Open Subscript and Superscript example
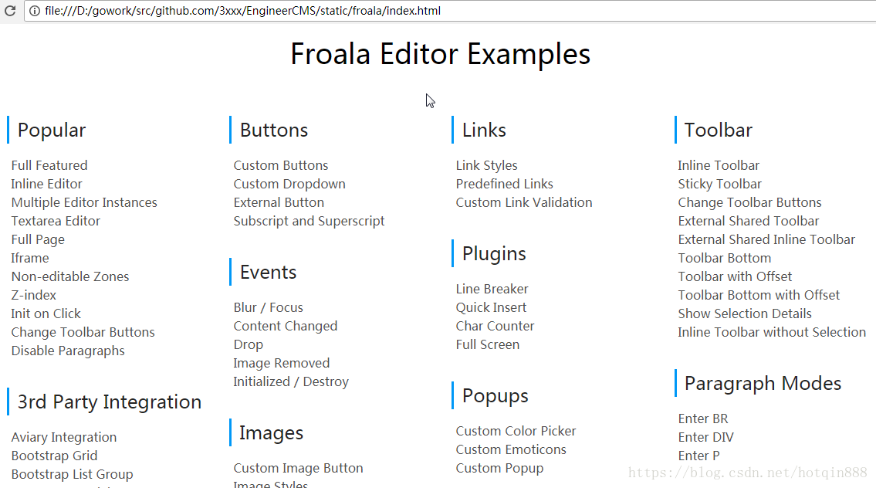 tap(309, 221)
